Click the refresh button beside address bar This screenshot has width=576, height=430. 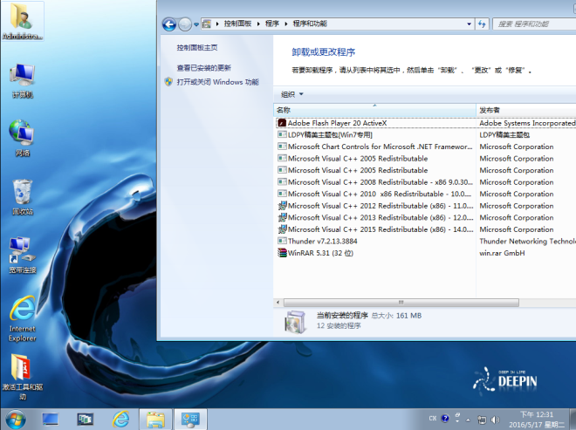pos(482,24)
